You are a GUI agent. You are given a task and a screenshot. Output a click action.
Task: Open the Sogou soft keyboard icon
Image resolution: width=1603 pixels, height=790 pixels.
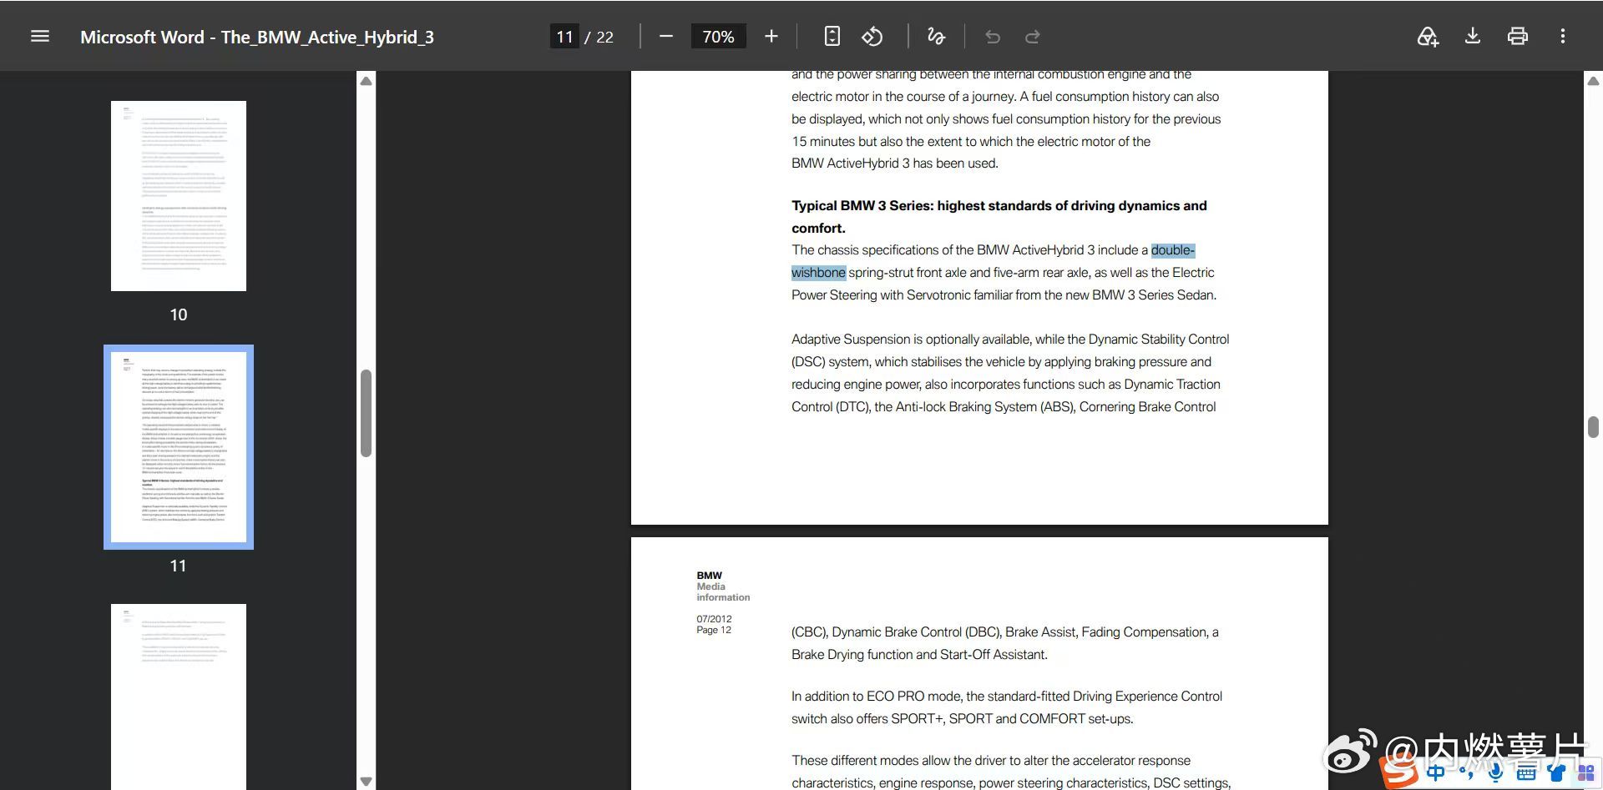[x=1526, y=772]
